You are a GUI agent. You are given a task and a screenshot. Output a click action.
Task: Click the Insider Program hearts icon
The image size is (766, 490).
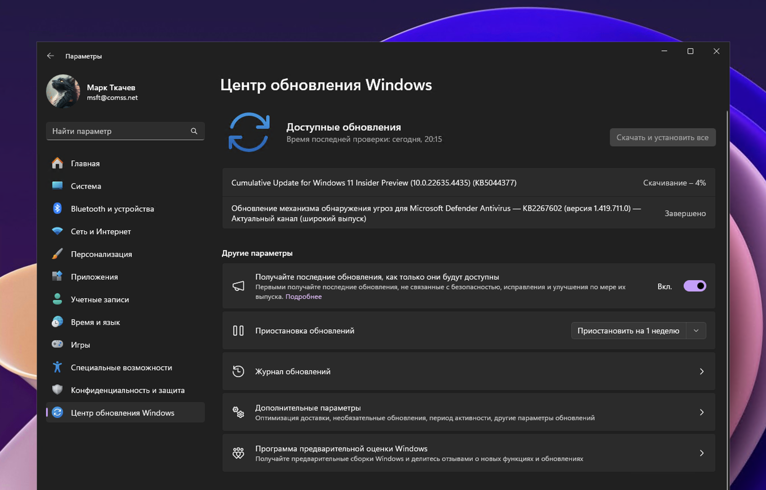click(238, 453)
